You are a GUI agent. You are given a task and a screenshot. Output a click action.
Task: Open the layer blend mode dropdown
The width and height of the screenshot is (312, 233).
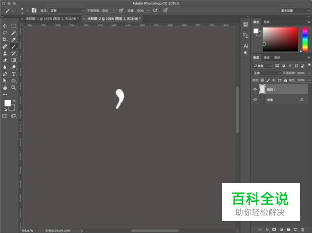[x=267, y=73]
